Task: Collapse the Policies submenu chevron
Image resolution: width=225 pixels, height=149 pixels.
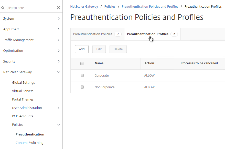Action: [59, 125]
